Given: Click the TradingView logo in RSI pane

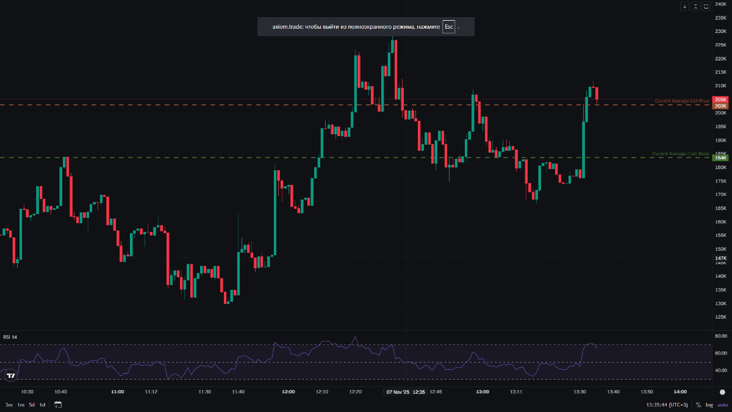Looking at the screenshot, I should (x=10, y=376).
